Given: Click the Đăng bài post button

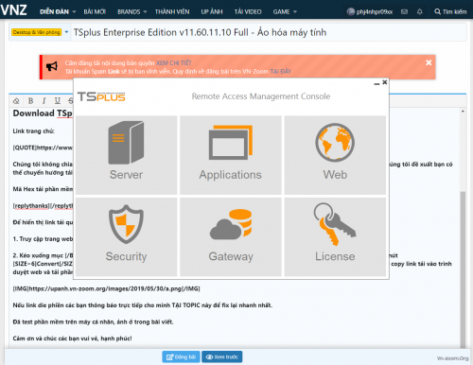Looking at the screenshot, I should (x=181, y=356).
